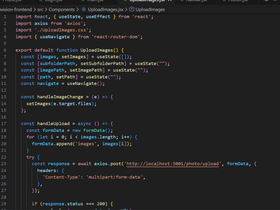Click the UploadImages symbol cube icon
Viewport: 280px width, 210px height.
pyautogui.click(x=132, y=9)
